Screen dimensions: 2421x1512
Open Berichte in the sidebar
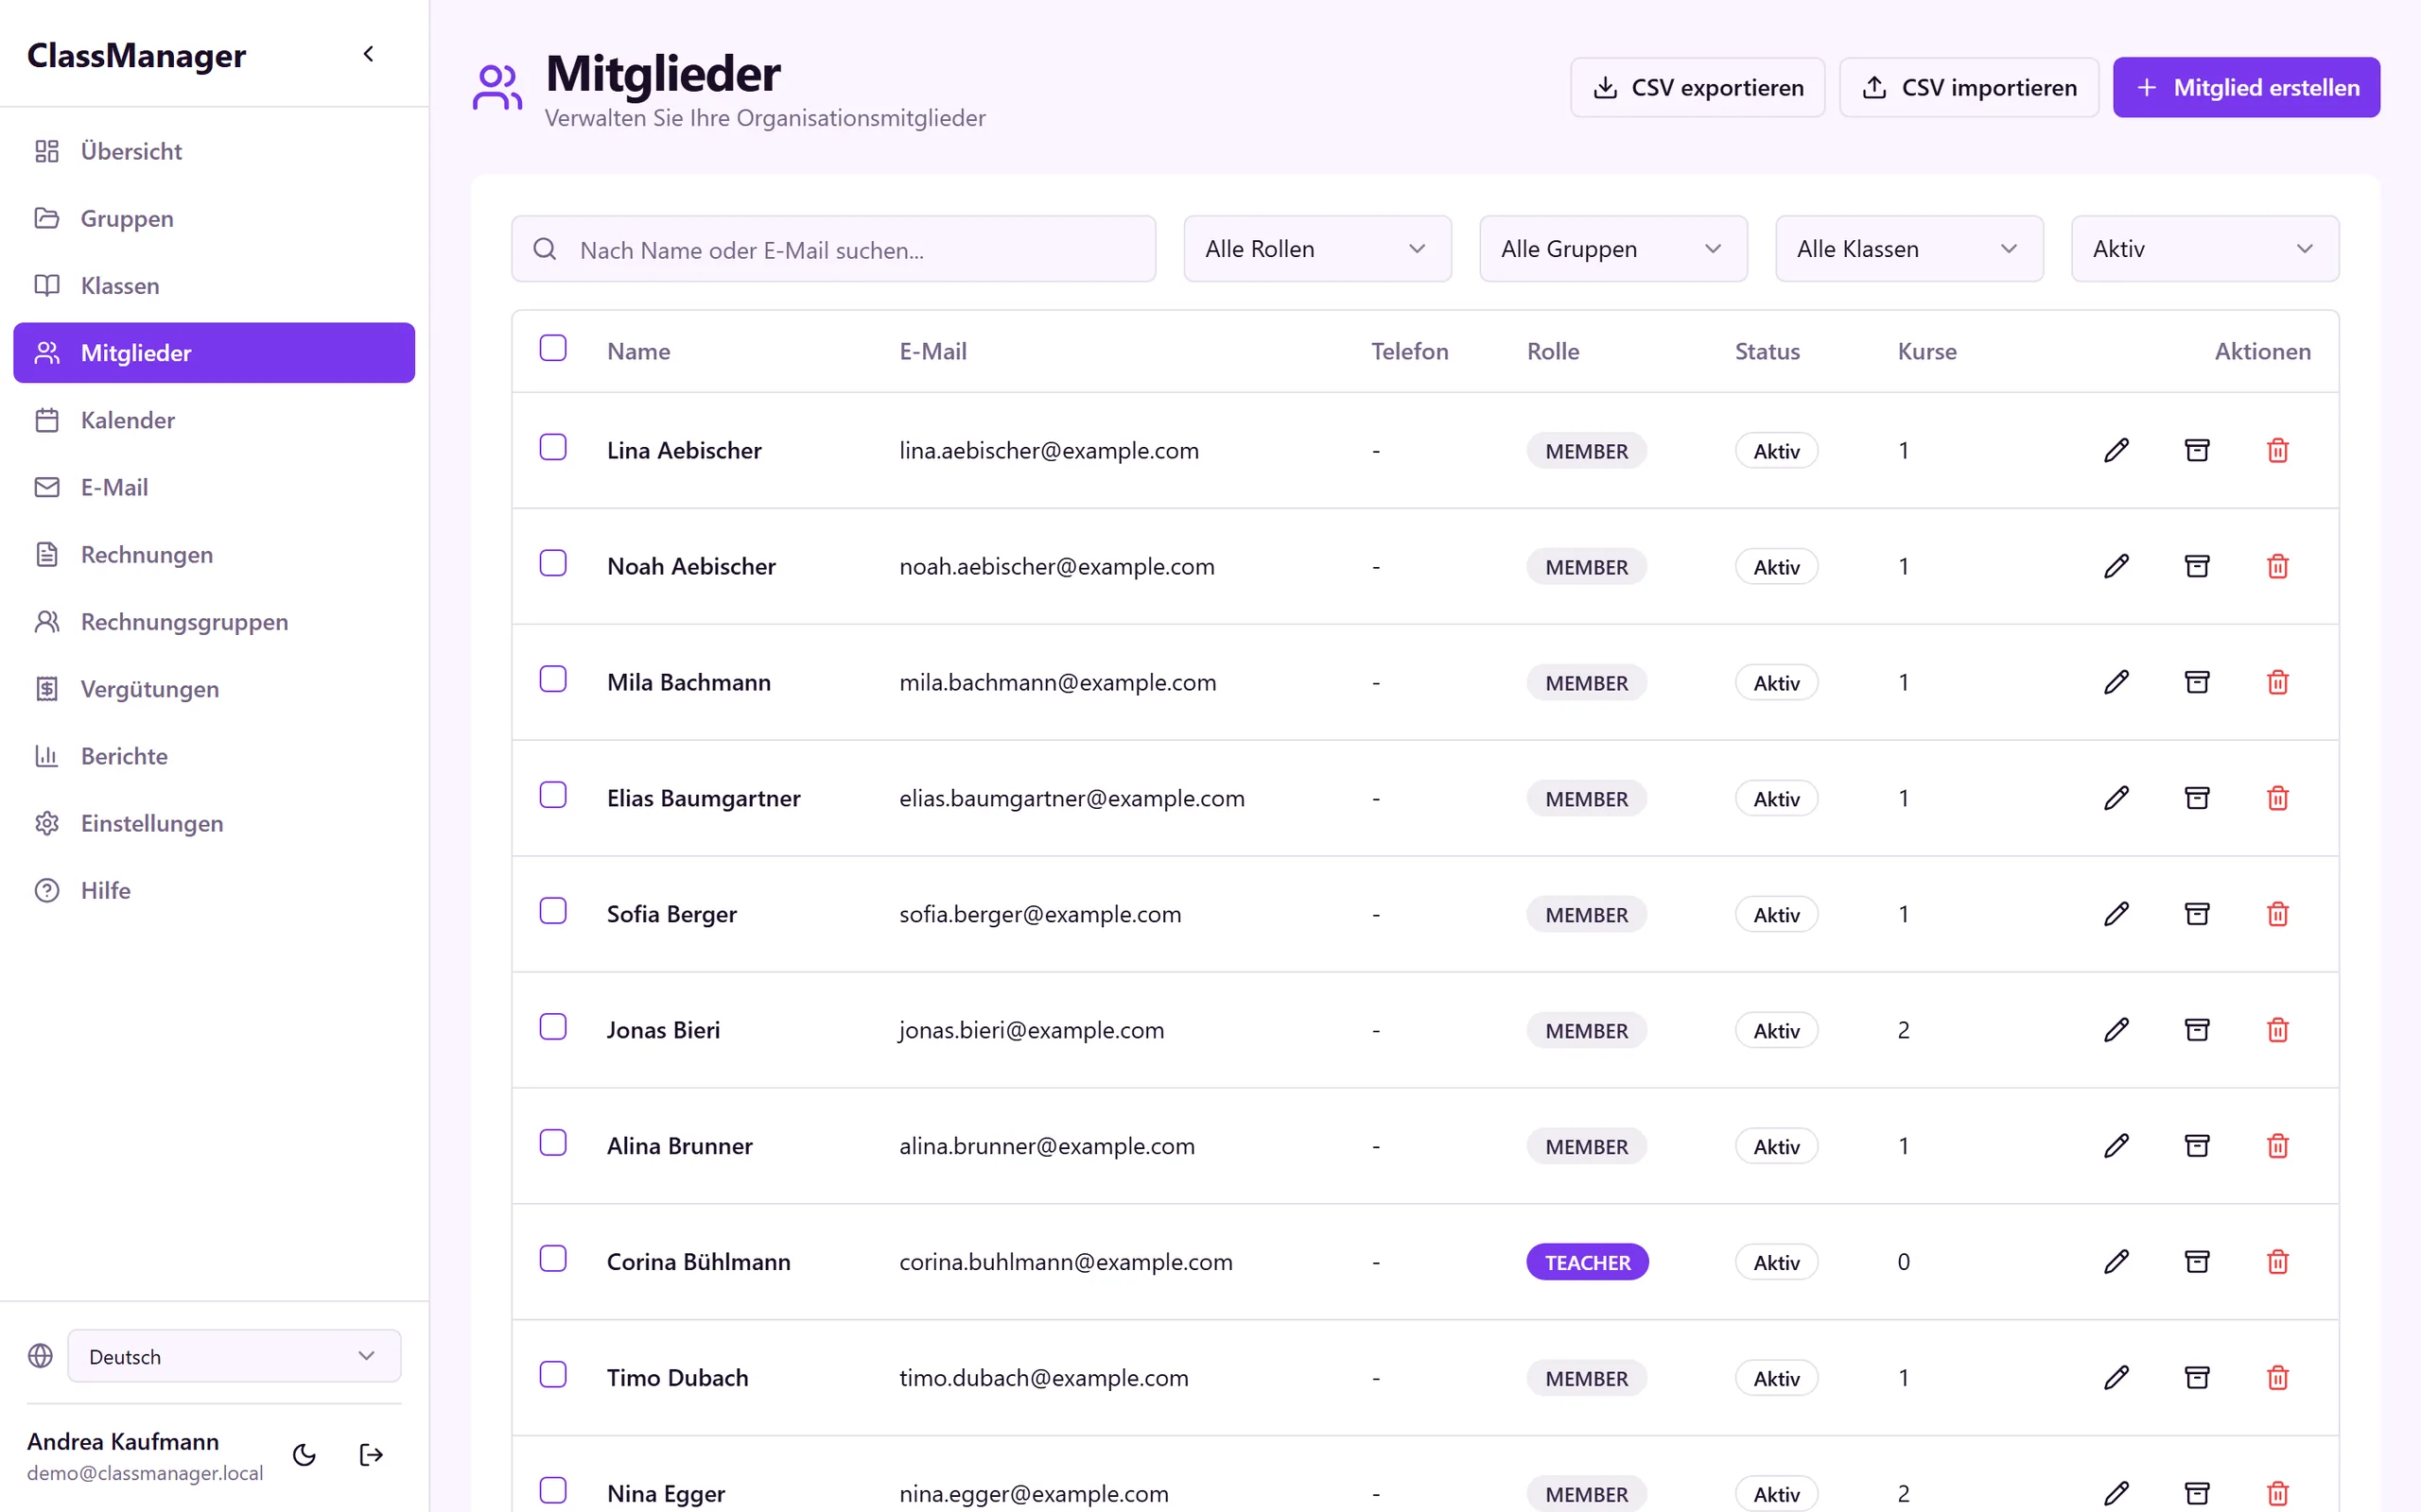coord(214,756)
